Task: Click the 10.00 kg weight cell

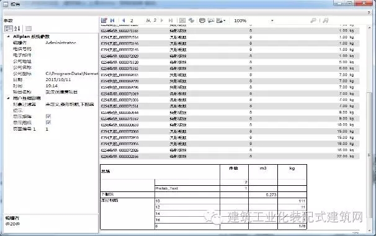Action: pos(346,125)
